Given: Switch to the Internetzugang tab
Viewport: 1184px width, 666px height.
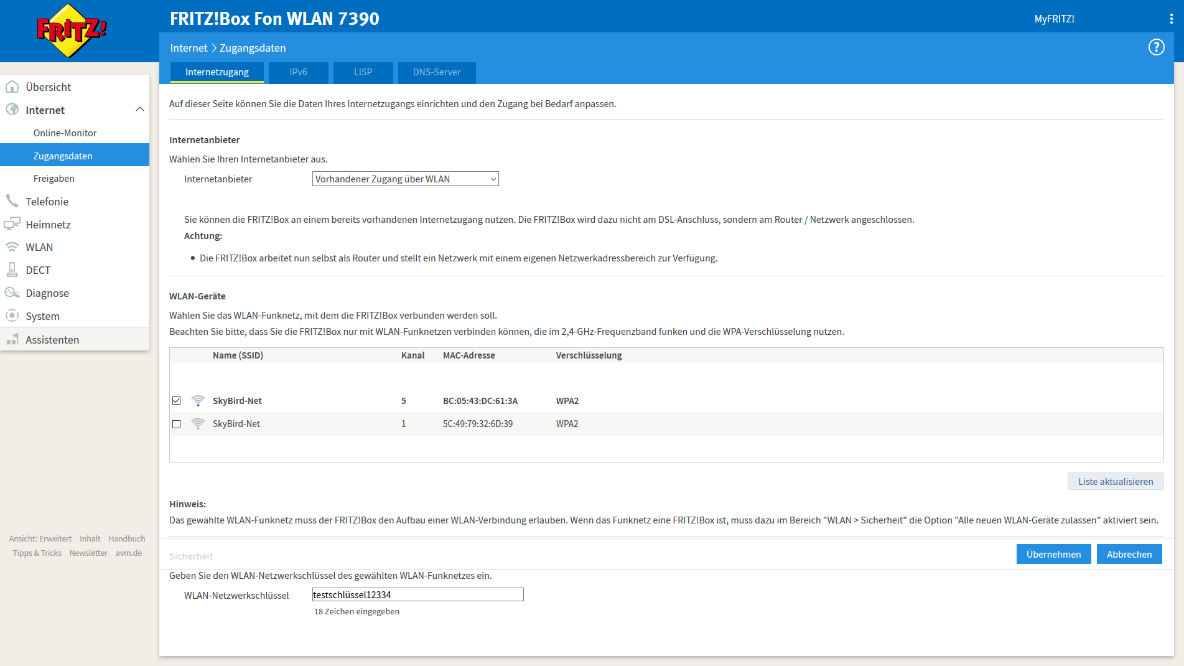Looking at the screenshot, I should [217, 72].
